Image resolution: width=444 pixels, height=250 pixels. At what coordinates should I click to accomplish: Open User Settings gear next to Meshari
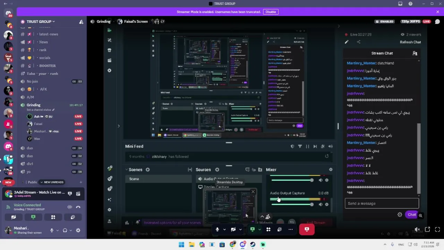(78, 230)
